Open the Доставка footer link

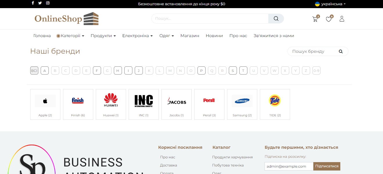tap(168, 165)
